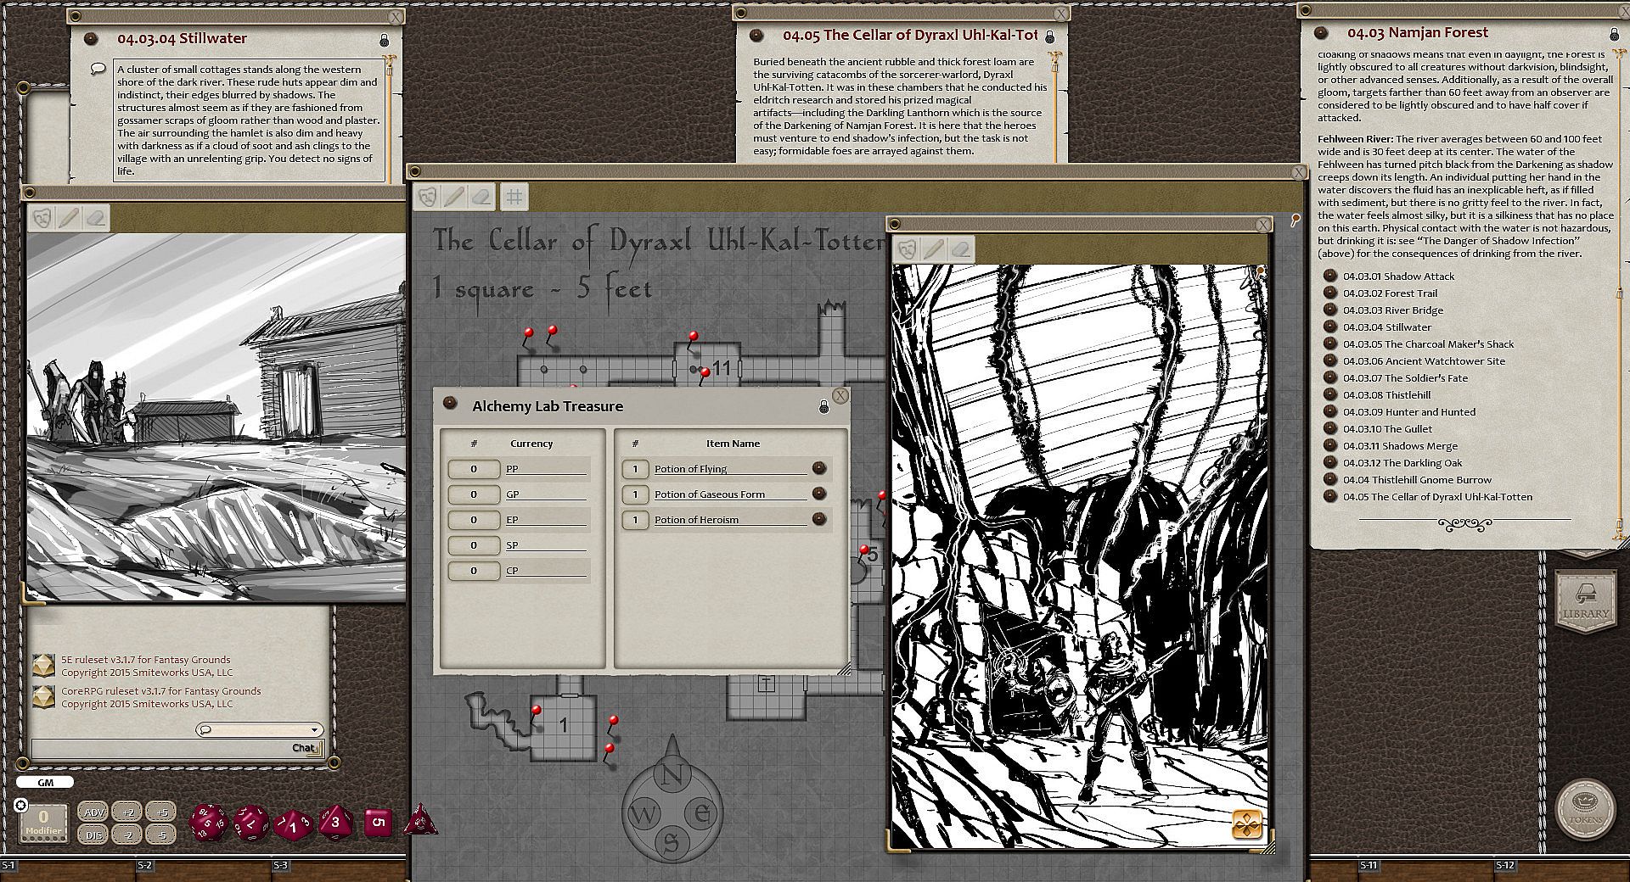Open the chat speaker dropdown
Screen dimensions: 1630x882
(x=261, y=729)
